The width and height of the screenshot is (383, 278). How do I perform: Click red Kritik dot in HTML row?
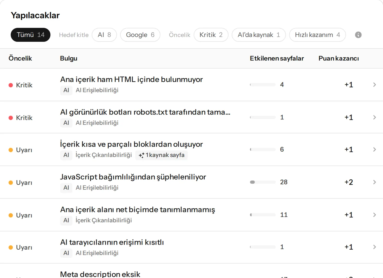pyautogui.click(x=11, y=85)
